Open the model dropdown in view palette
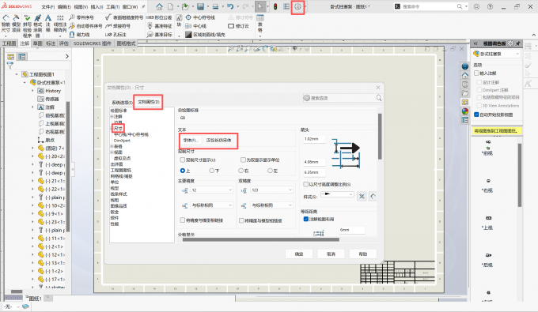This screenshot has width=538, height=312. 497,55
